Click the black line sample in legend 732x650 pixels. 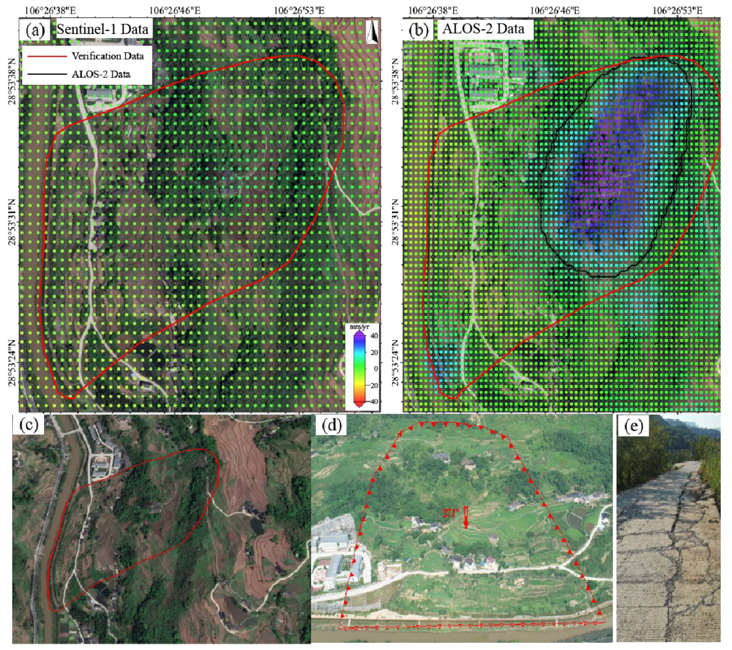click(46, 74)
